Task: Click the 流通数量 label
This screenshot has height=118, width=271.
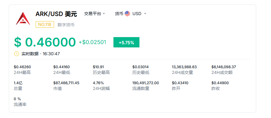Action: [x=141, y=89]
